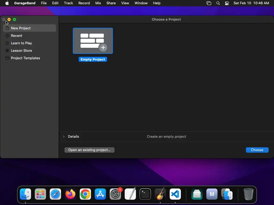Image resolution: width=274 pixels, height=205 pixels.
Task: Open the Help menu
Action: (x=157, y=3)
